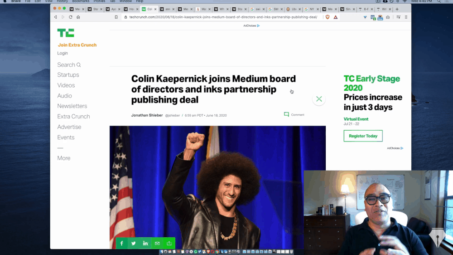Open the Bookmarks menu
Screen dimensions: 453x255
click(x=81, y=1)
